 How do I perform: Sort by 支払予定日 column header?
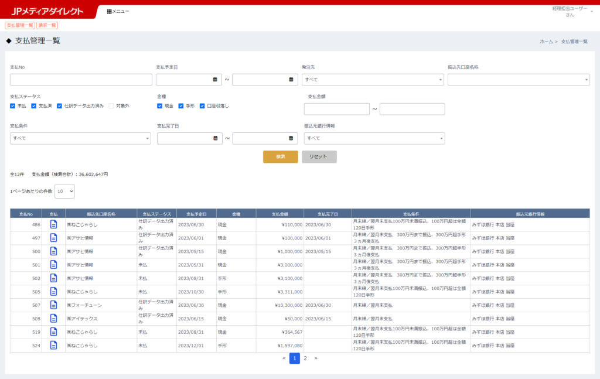(196, 214)
